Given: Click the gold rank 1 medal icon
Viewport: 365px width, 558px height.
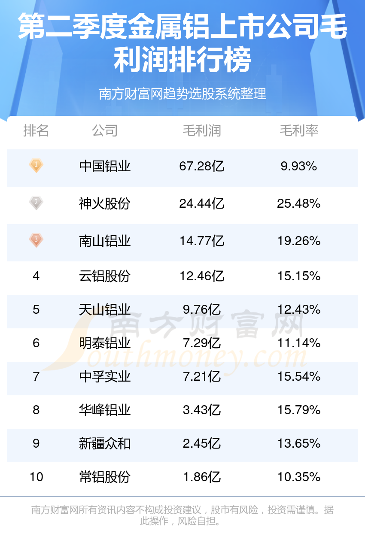Looking at the screenshot, I should point(36,165).
